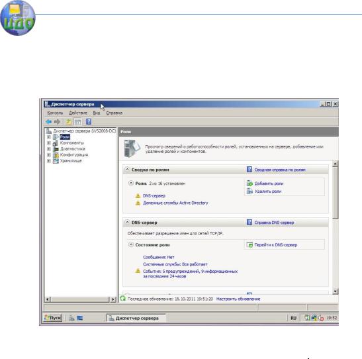Collapse the Состояние роли subsection

click(131, 244)
